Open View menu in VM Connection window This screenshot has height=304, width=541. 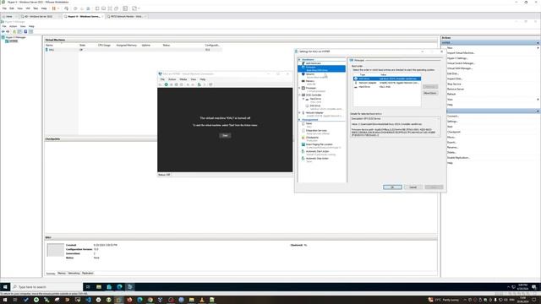194,79
